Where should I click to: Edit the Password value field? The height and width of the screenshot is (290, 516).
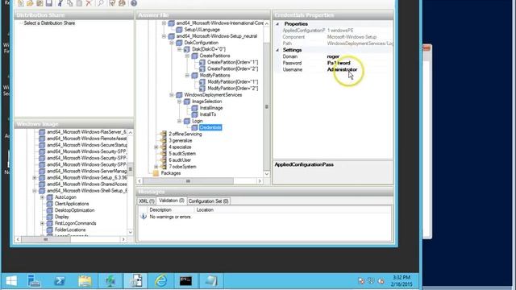[360, 63]
